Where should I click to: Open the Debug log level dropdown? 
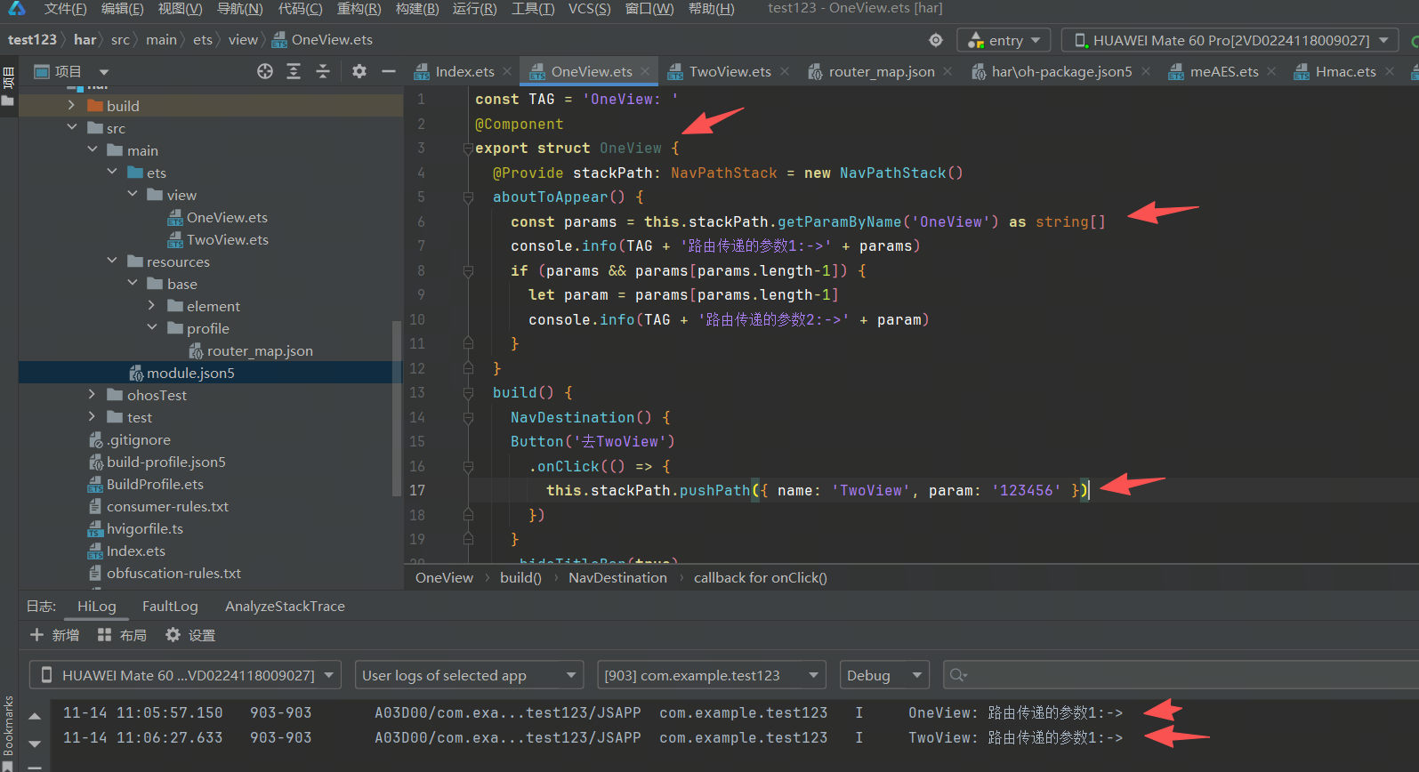click(883, 676)
